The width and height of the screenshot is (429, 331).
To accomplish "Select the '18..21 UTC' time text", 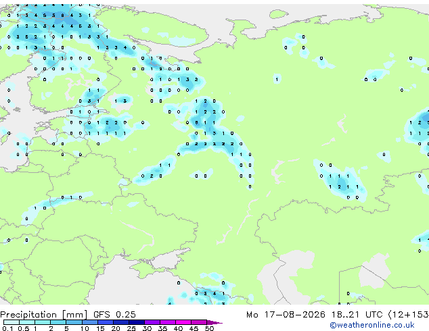I will pyautogui.click(x=357, y=315).
